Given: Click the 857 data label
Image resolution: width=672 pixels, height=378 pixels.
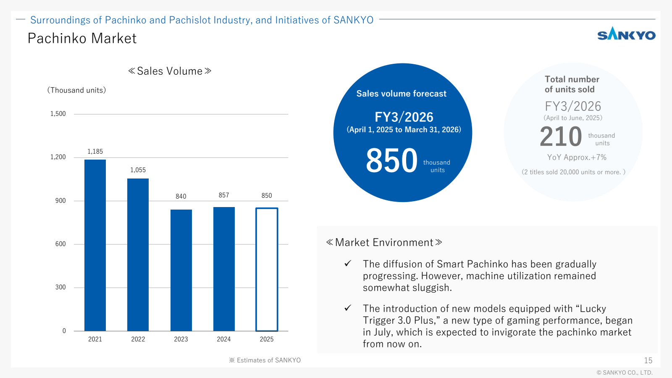Looking at the screenshot, I should pos(224,195).
